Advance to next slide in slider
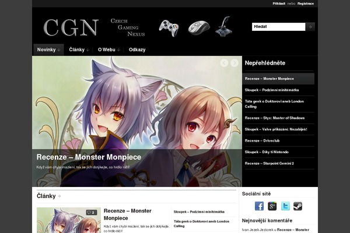This screenshot has width=350, height=233. [x=235, y=63]
